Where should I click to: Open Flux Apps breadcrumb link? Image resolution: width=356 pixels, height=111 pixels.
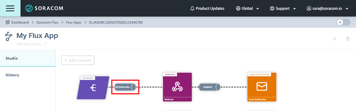click(x=74, y=22)
